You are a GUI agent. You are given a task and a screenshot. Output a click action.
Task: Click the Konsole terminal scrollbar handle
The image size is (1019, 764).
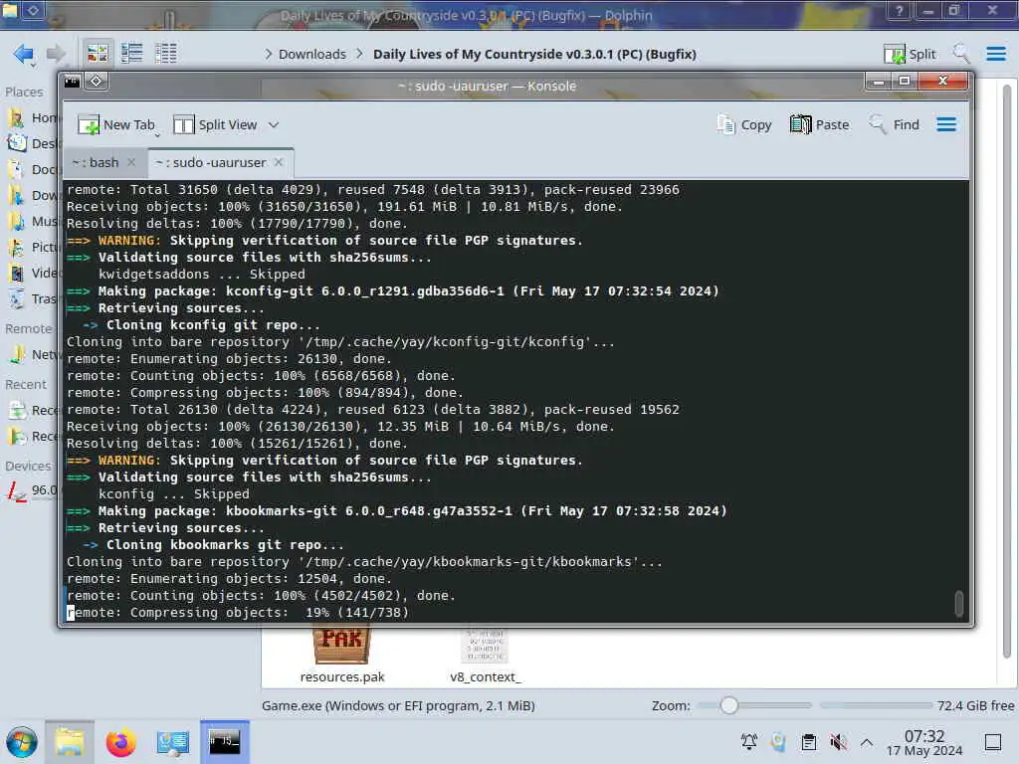click(x=958, y=604)
